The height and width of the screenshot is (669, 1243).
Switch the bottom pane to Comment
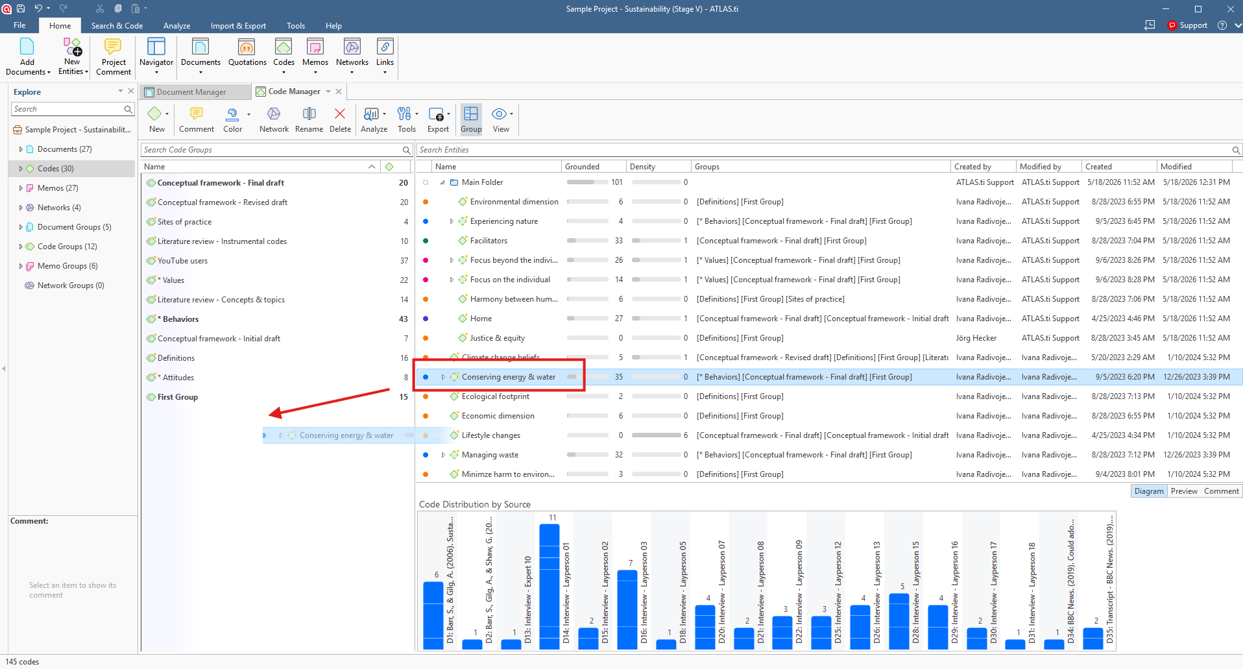(x=1221, y=491)
